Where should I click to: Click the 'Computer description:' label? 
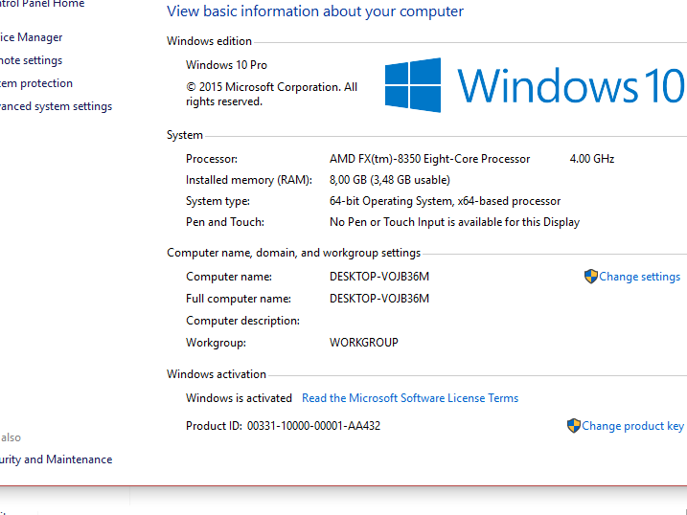click(242, 321)
